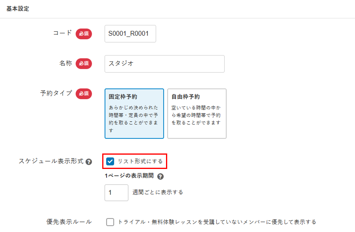The height and width of the screenshot is (232, 355).
Task: Click the 基本設定 section header
Action: (x=17, y=9)
